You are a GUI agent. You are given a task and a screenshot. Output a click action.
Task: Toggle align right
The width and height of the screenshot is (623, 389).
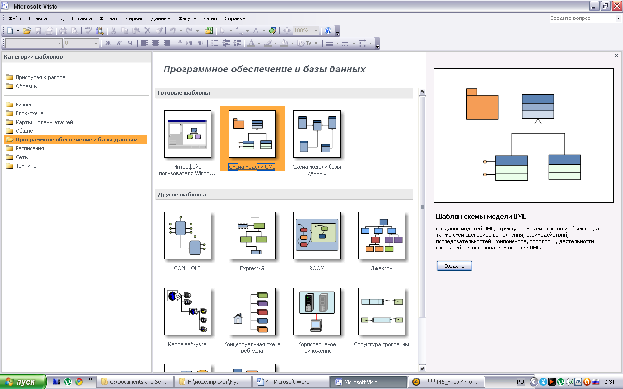click(167, 43)
